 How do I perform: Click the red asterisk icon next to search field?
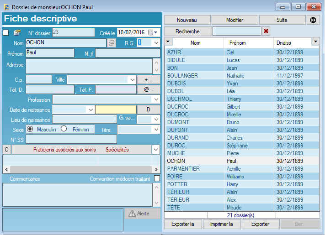266,31
